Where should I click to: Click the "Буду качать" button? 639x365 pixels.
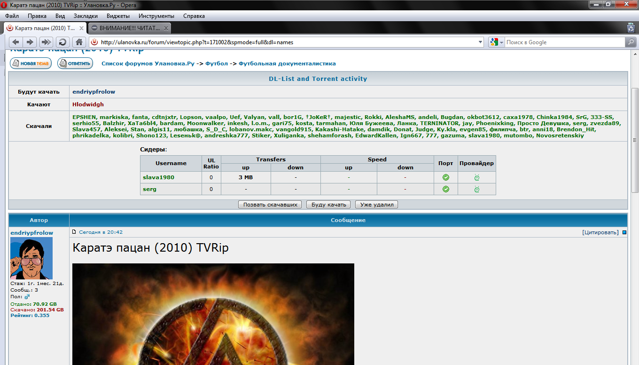(329, 205)
